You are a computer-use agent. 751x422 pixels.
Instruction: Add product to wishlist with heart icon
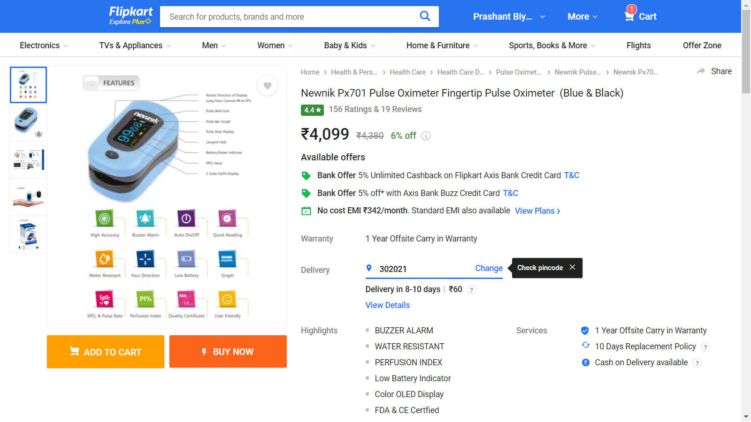(267, 85)
